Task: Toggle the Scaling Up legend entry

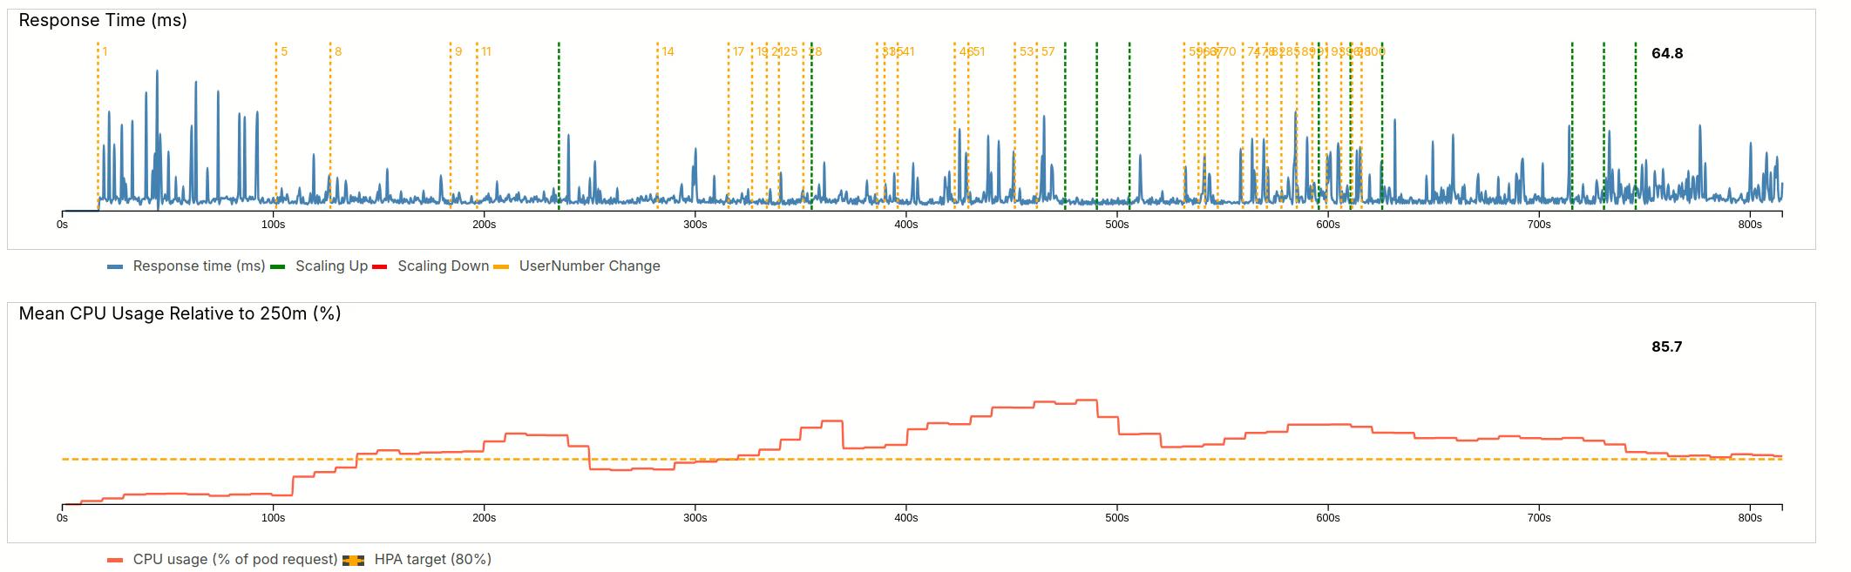Action: click(331, 266)
